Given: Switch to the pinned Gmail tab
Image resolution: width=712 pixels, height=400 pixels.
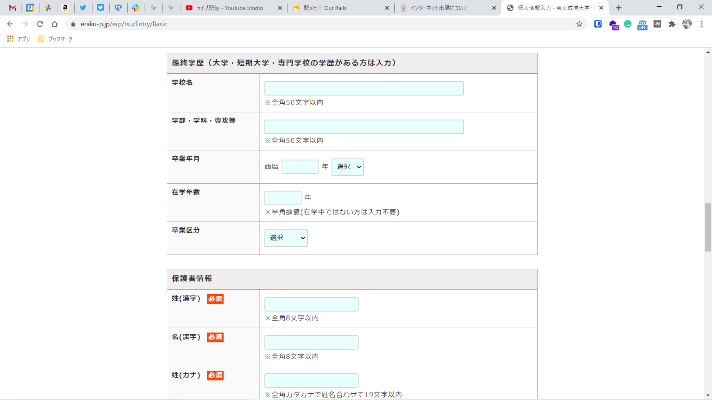Looking at the screenshot, I should [x=13, y=8].
